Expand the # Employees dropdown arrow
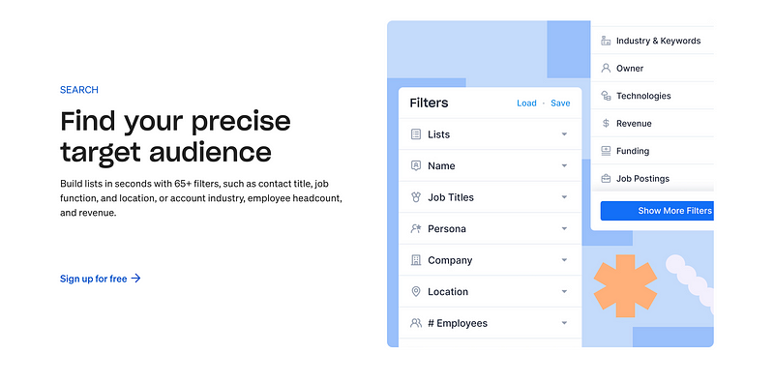The height and width of the screenshot is (383, 774). pyautogui.click(x=564, y=323)
